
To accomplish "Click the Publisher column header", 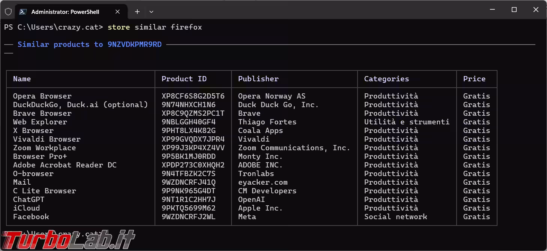I will pos(258,79).
